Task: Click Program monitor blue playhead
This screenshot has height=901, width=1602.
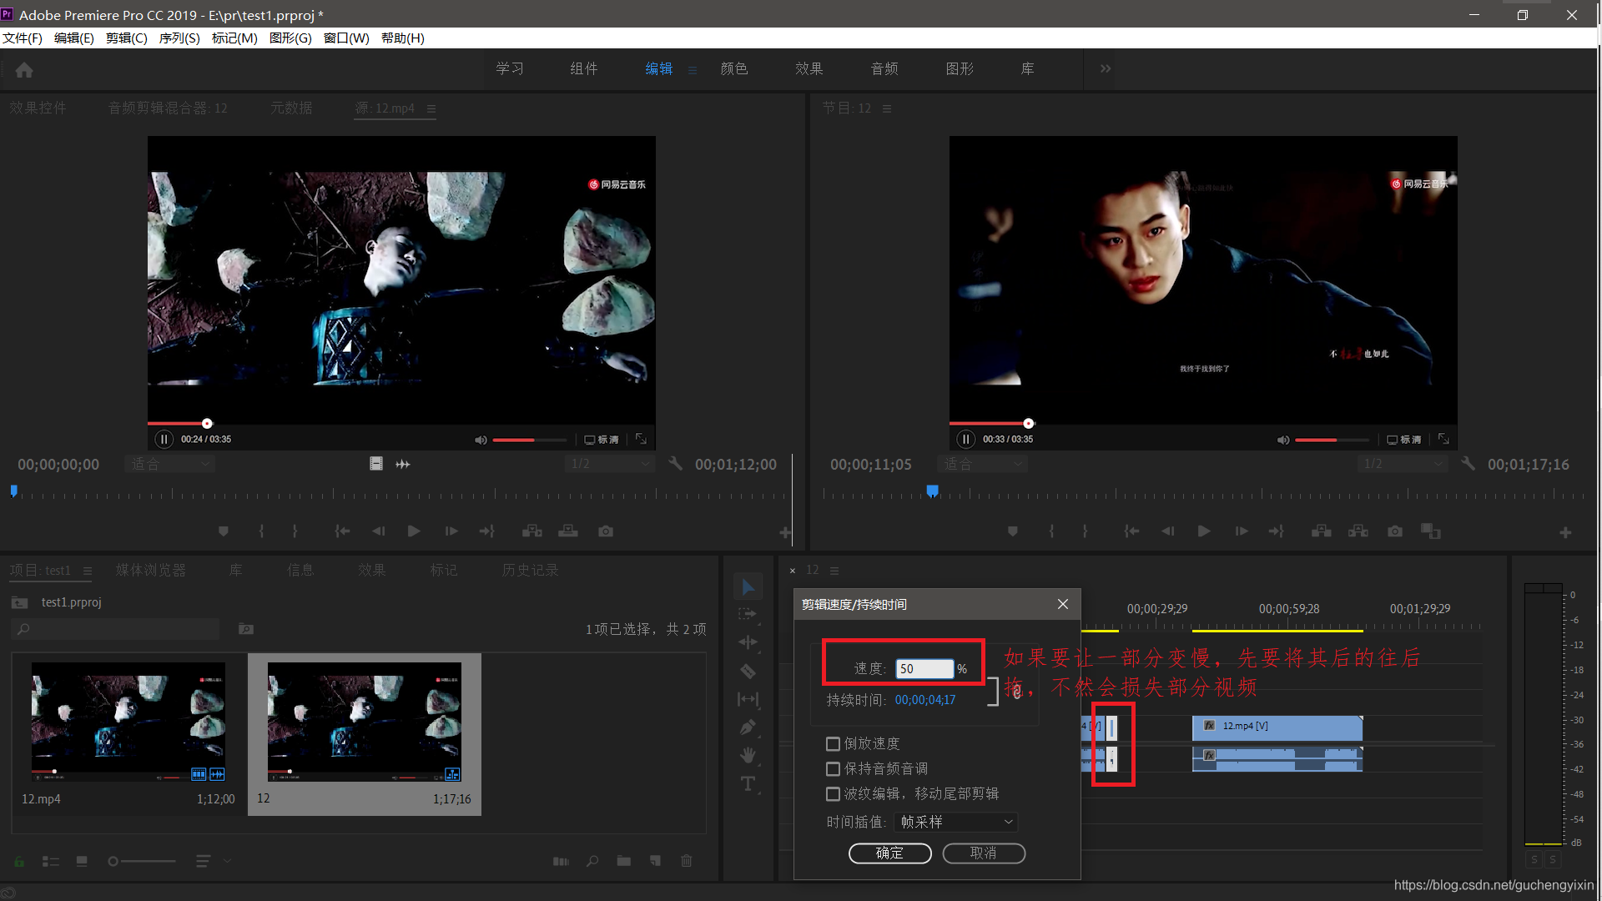Action: (933, 491)
